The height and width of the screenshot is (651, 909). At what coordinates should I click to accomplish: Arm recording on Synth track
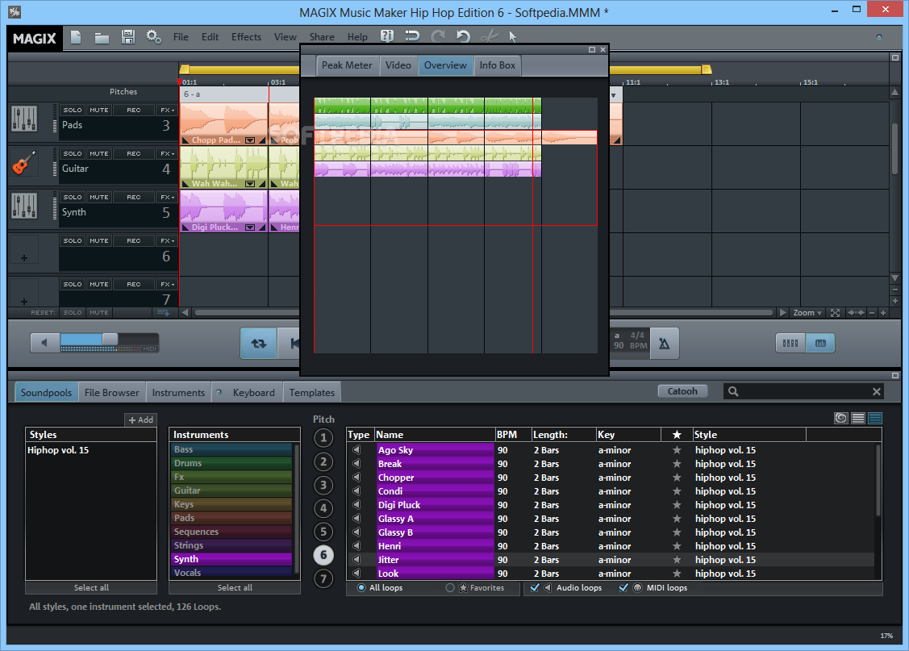click(x=134, y=197)
